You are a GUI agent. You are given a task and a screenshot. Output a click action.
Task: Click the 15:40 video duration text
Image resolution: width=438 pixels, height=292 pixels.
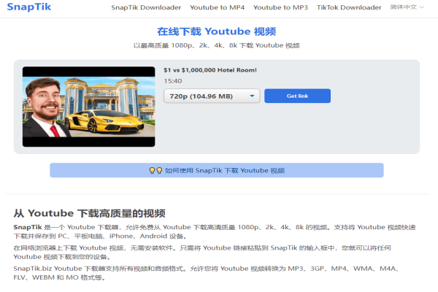coord(172,81)
